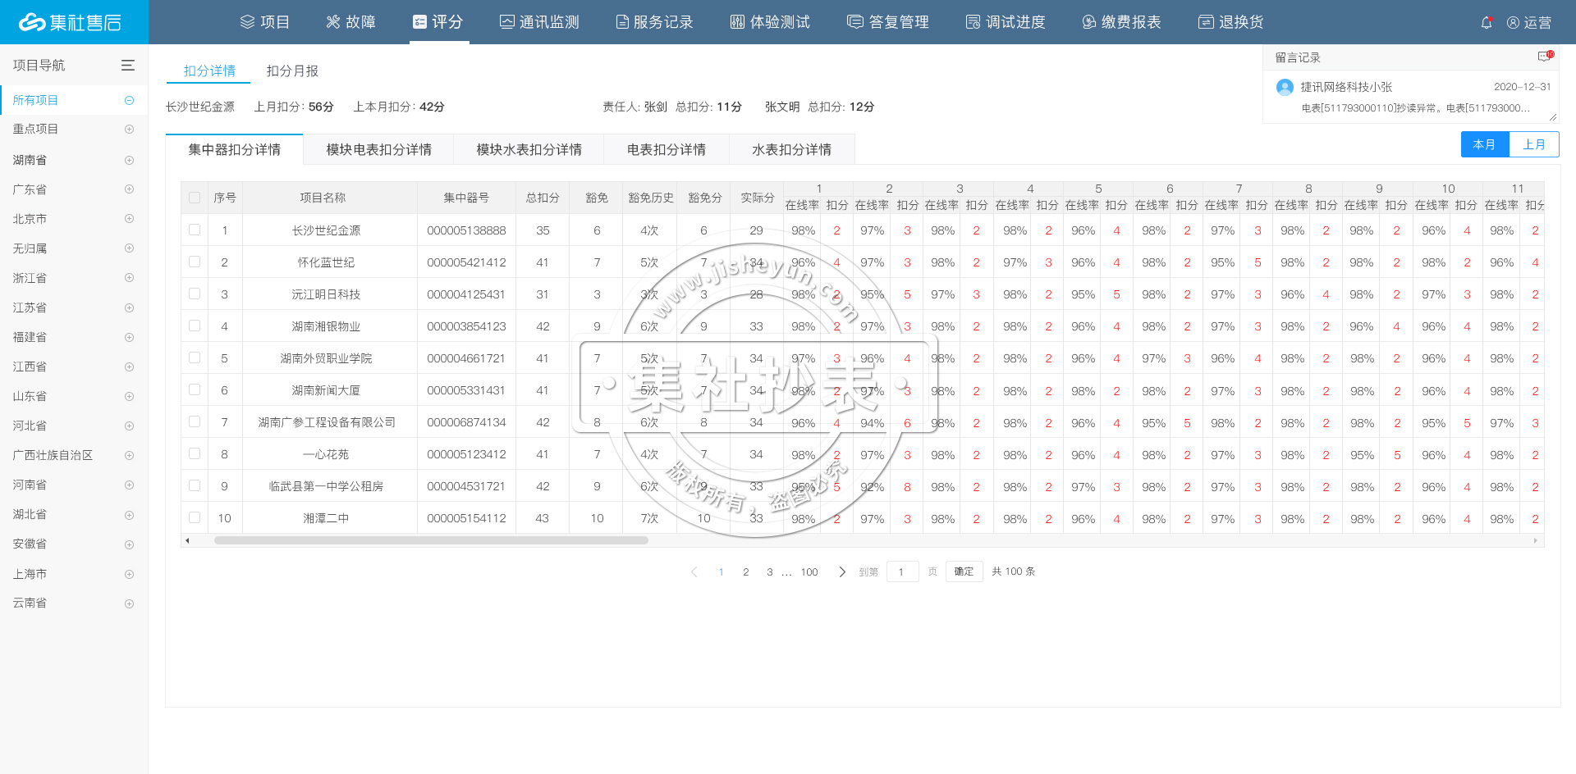The width and height of the screenshot is (1576, 774).
Task: Click the horizontal table scrollbar
Action: point(431,540)
